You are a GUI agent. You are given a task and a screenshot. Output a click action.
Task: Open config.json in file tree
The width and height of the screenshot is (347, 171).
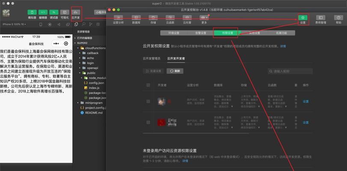(x=94, y=83)
